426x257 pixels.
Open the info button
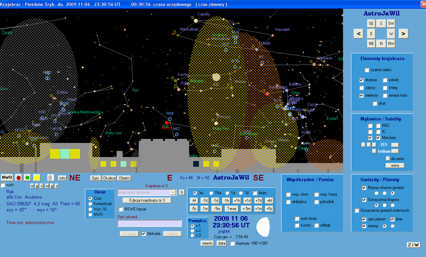pyautogui.click(x=62, y=178)
